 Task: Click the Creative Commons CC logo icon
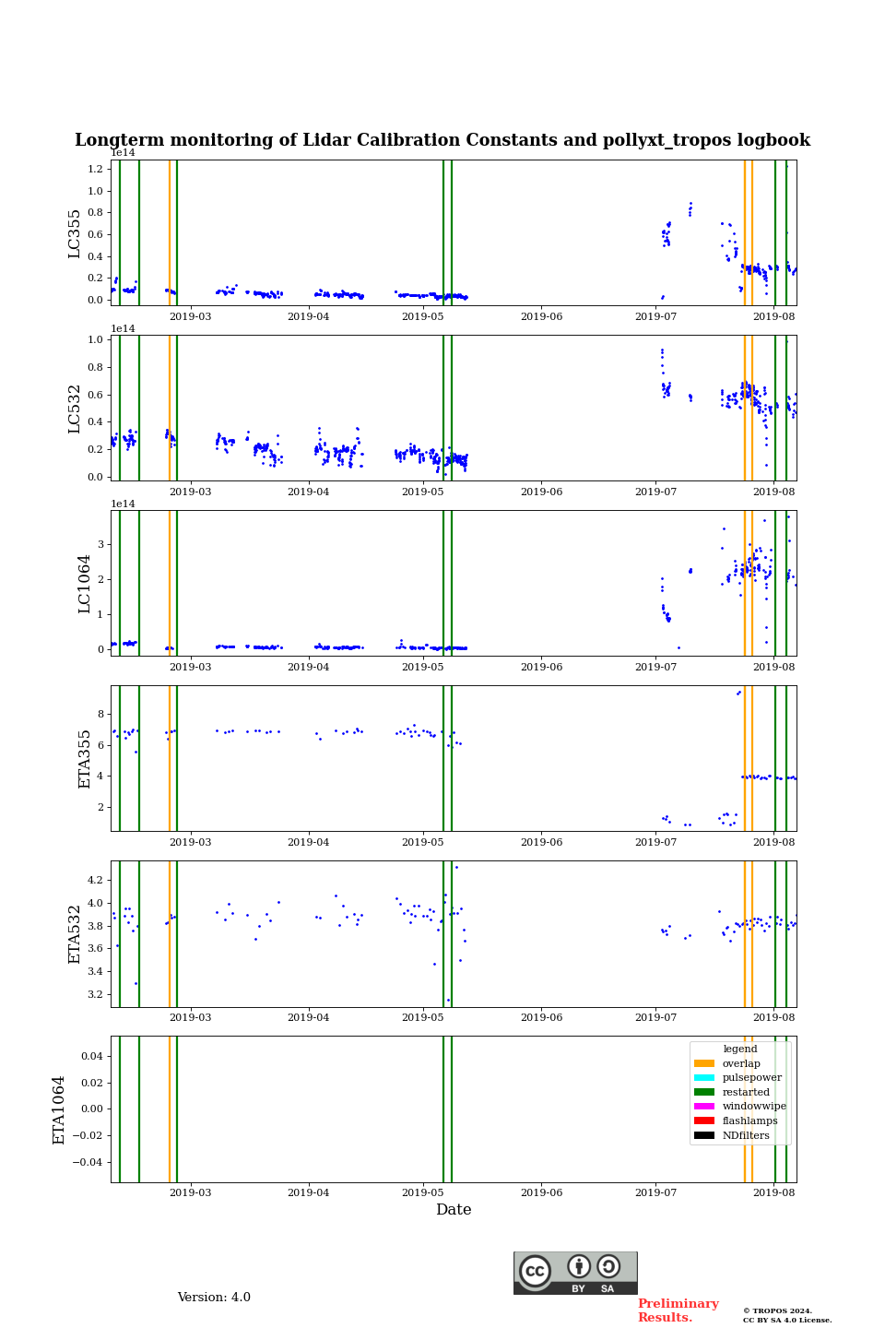[535, 1272]
